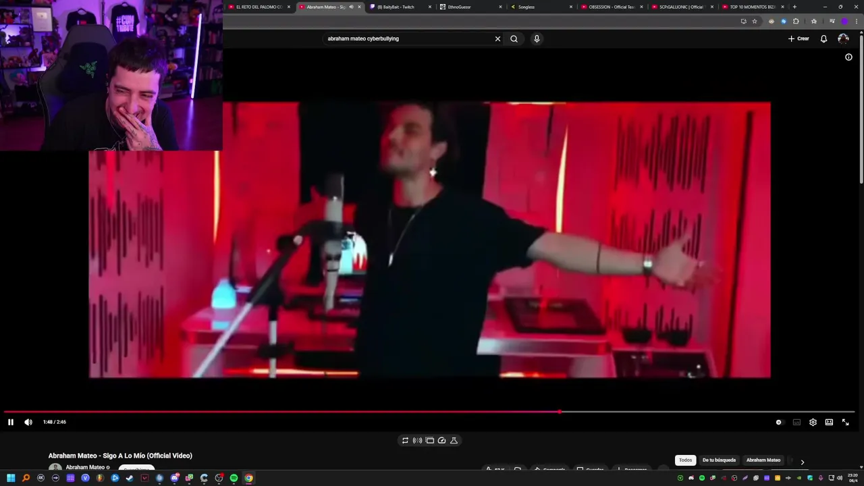Click the screenshot window icon below player

tap(429, 440)
